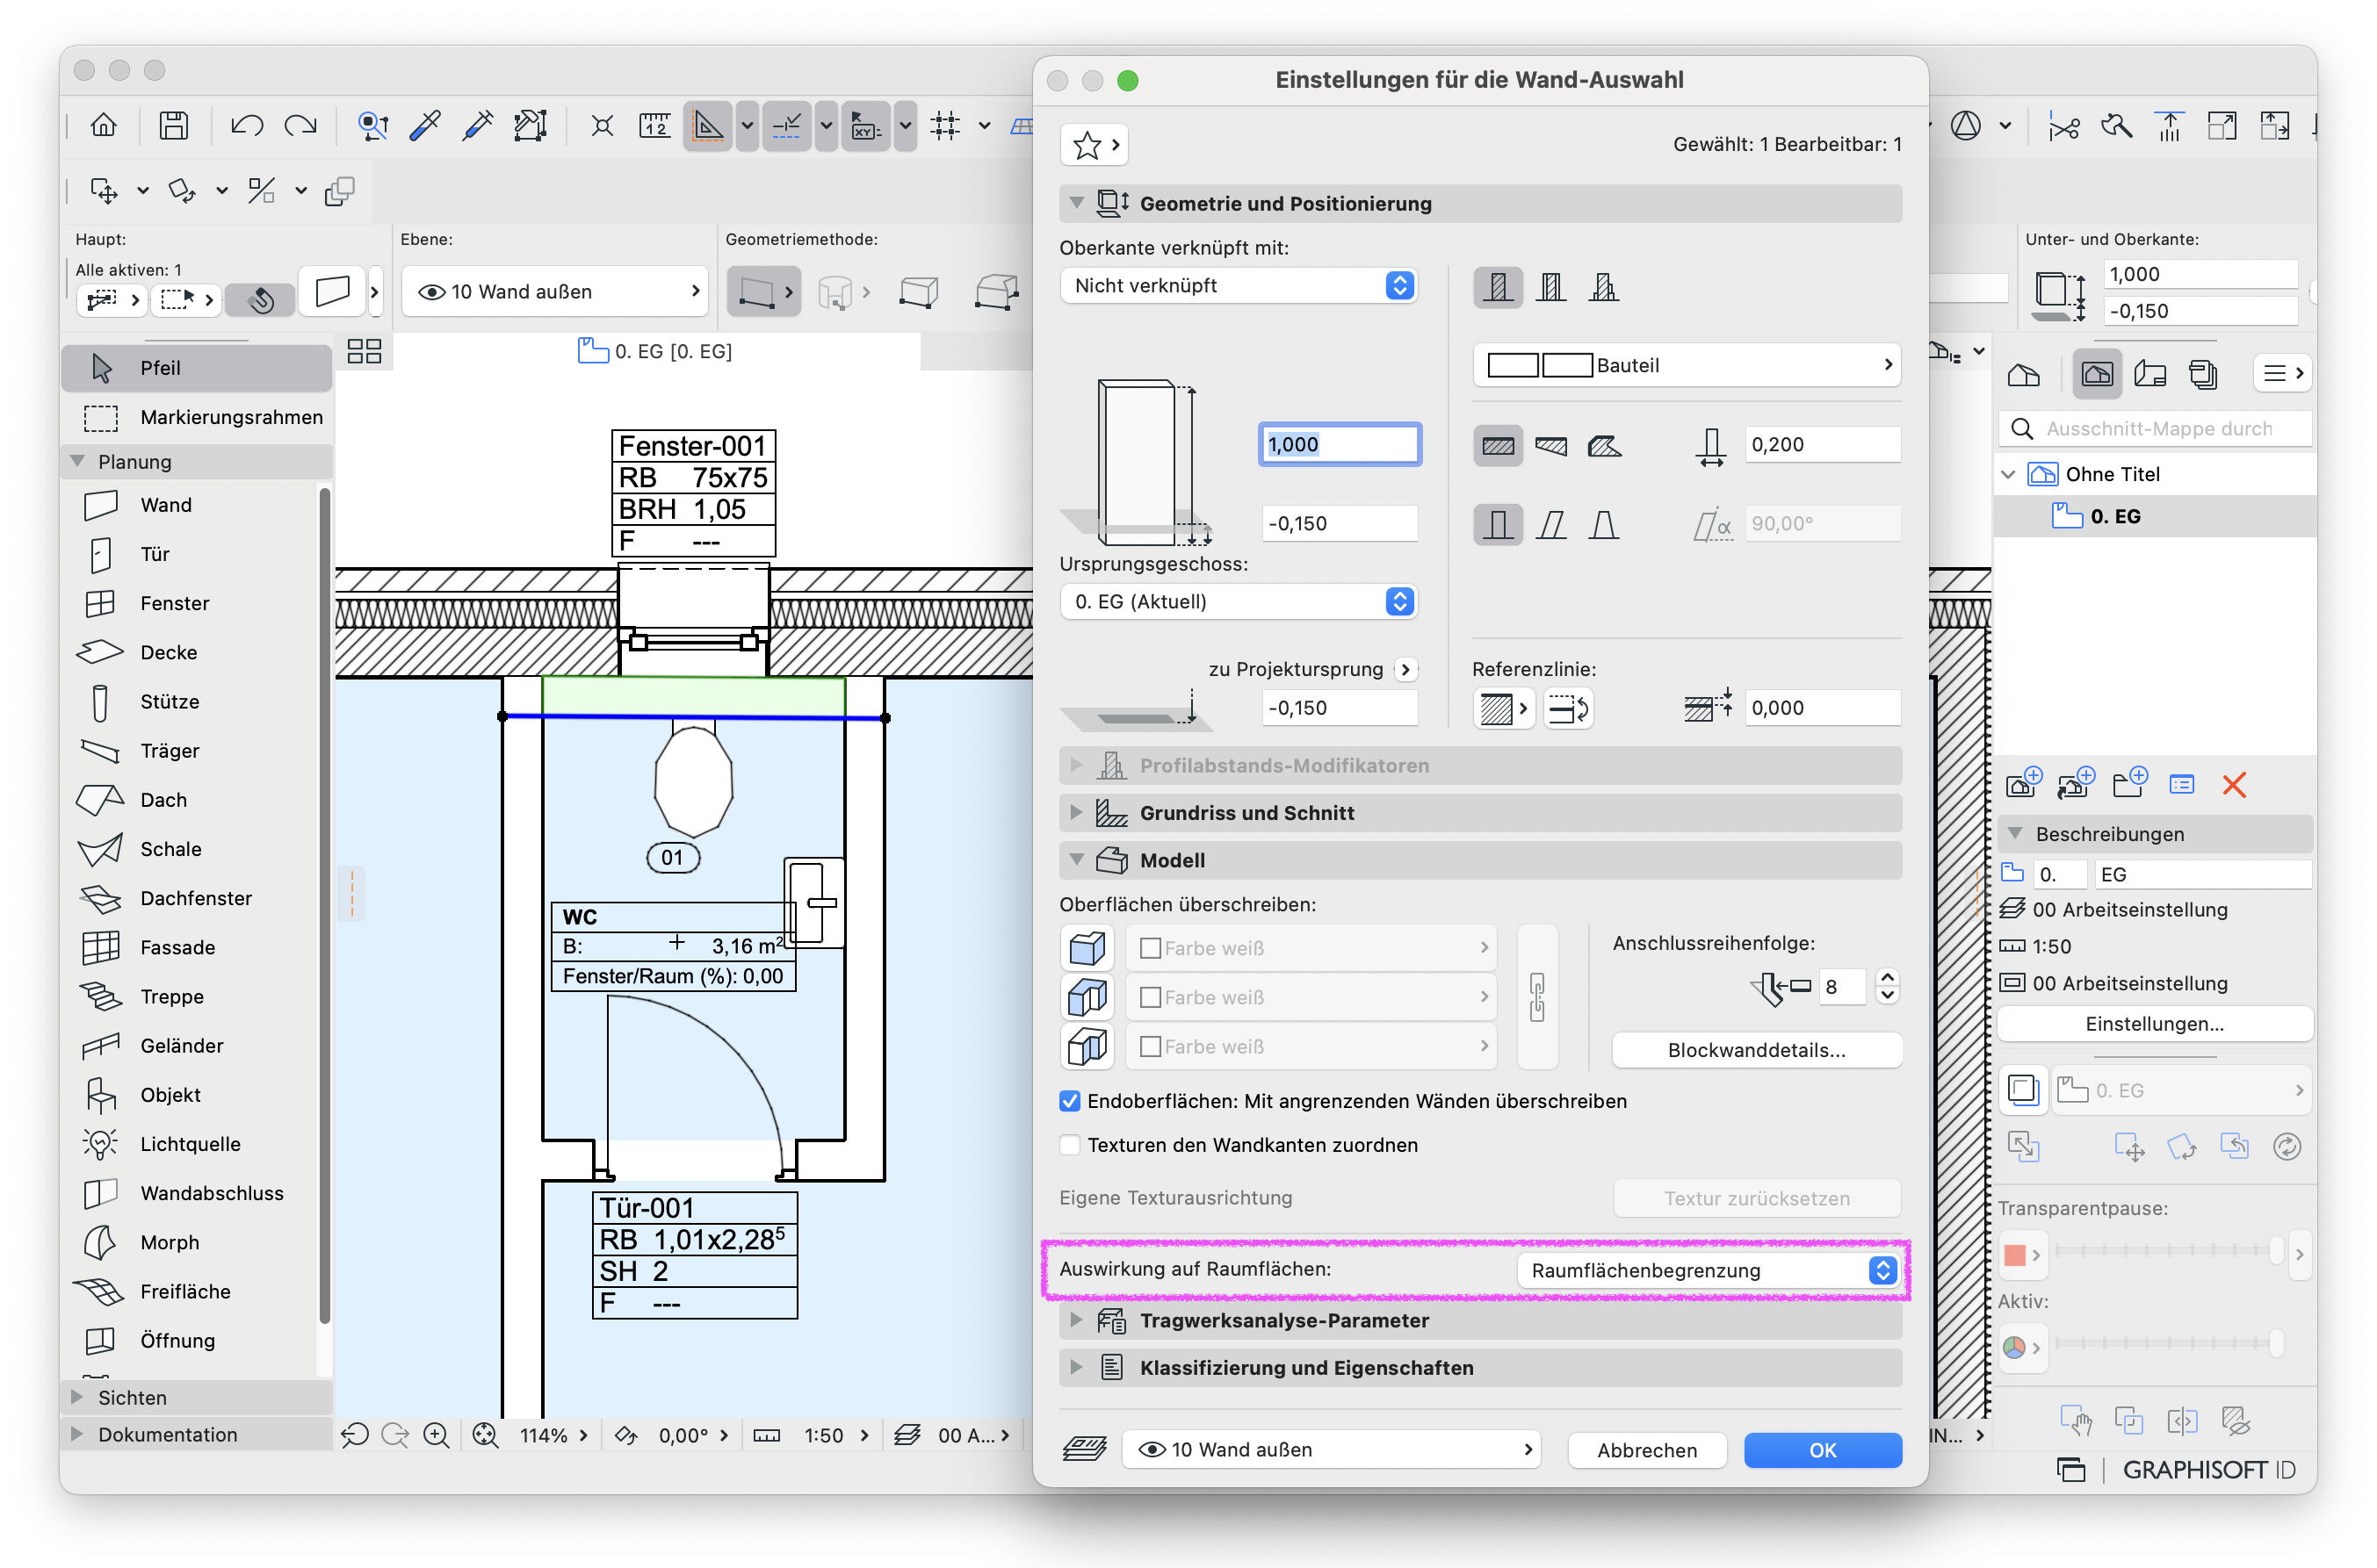Select the Träger tool
The width and height of the screenshot is (2377, 1568).
tap(195, 751)
